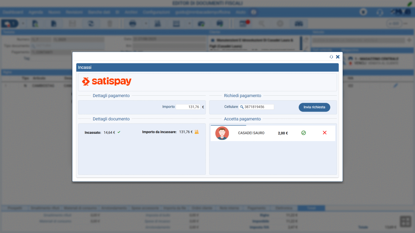415x233 pixels.
Task: Select the CASADEI SAURO avatar picture
Action: click(222, 133)
